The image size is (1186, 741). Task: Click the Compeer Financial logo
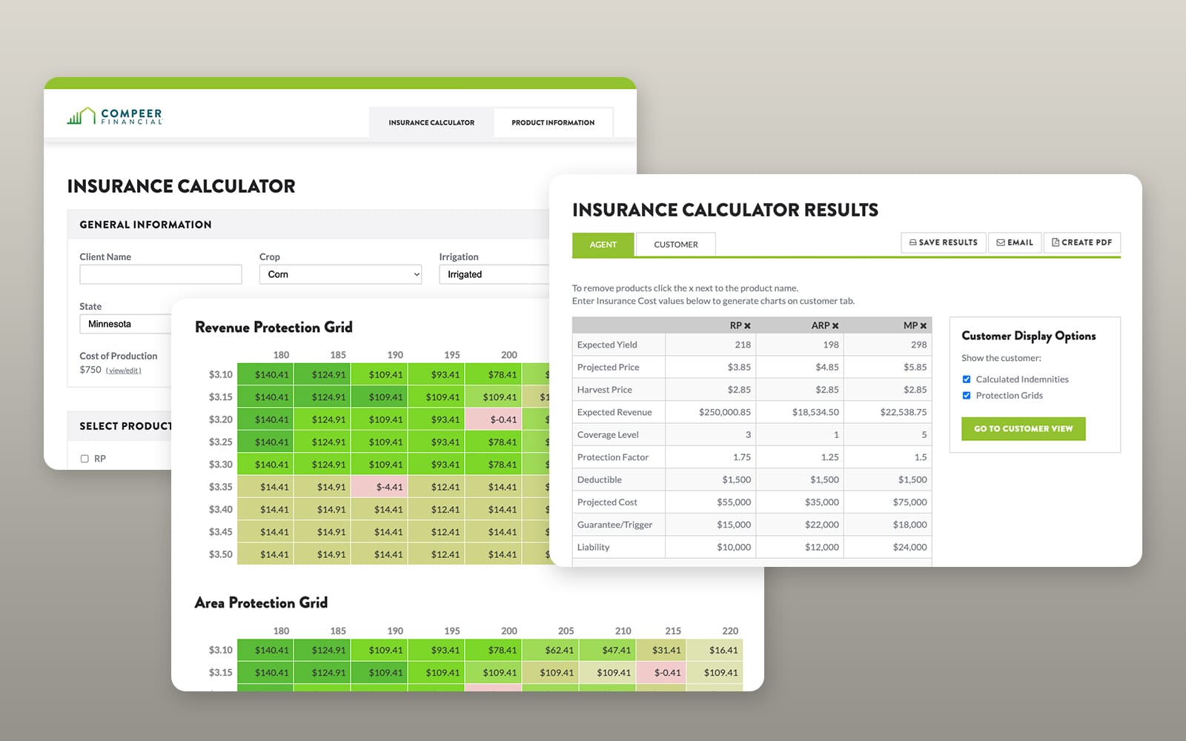115,116
